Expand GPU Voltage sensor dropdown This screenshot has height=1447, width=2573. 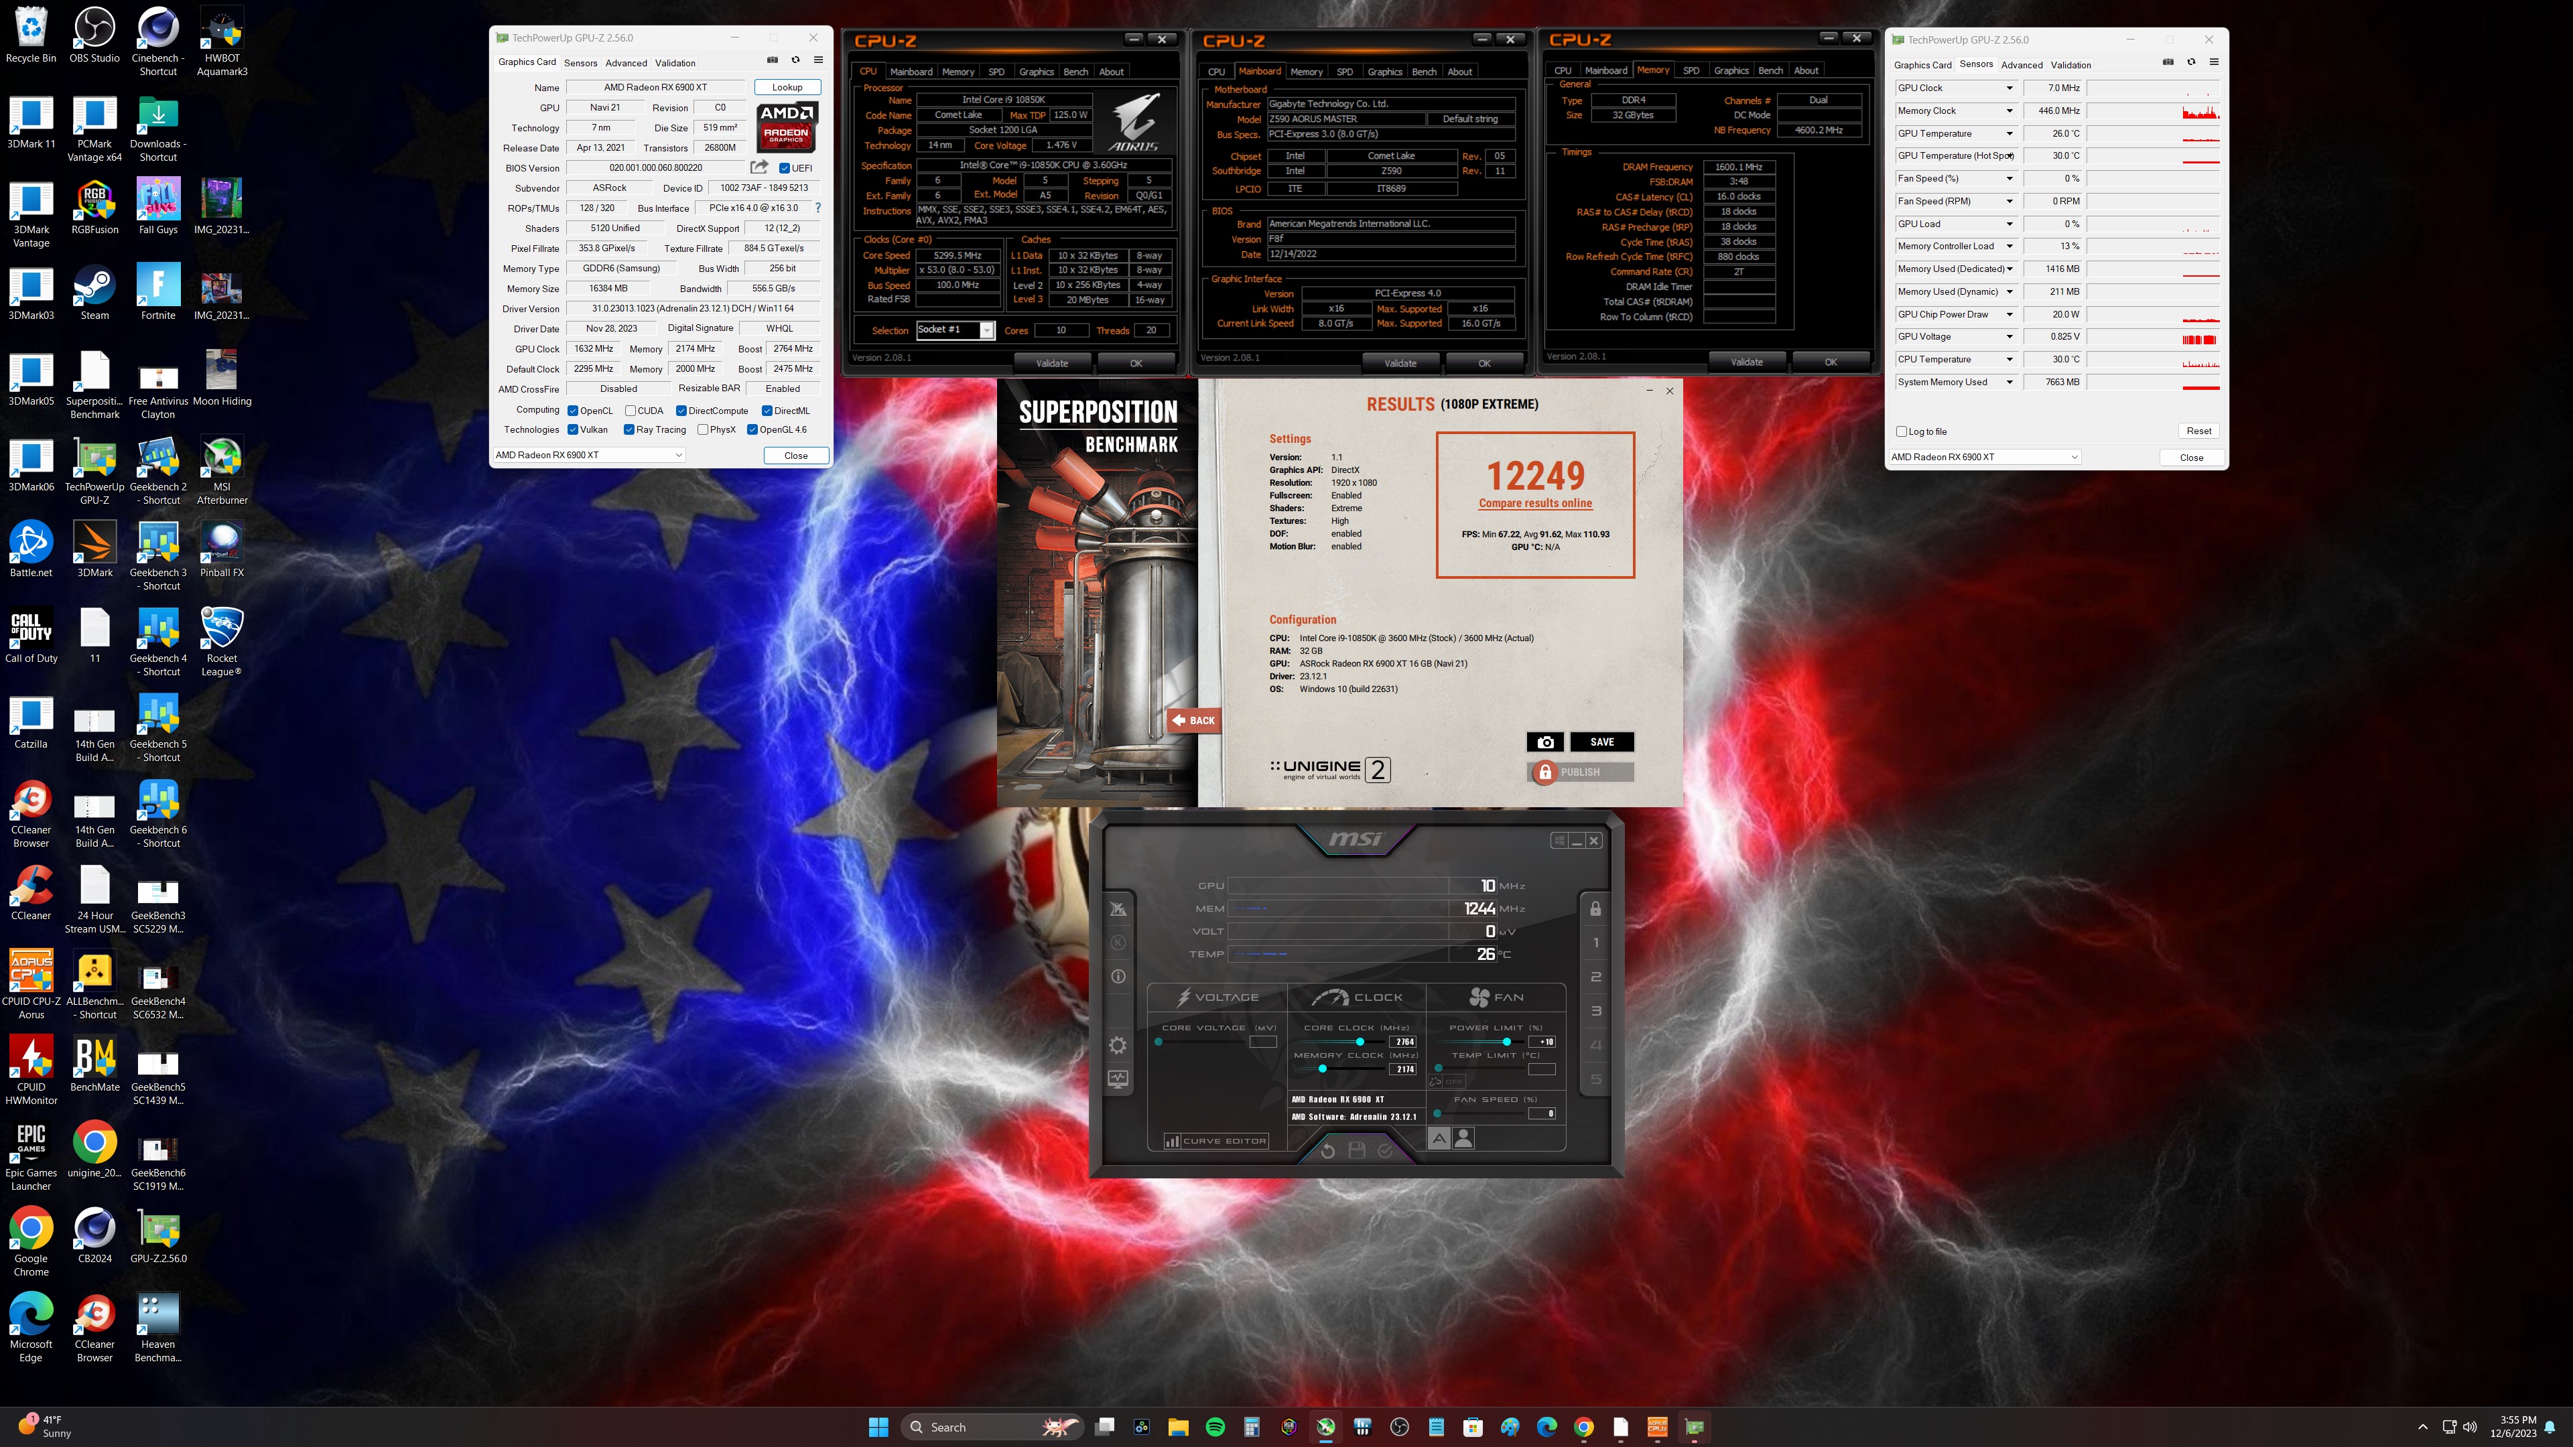click(x=2009, y=336)
